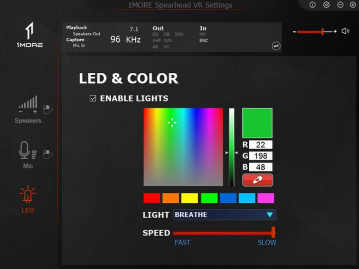Viewport: 359px width, 269px height.
Task: Click the ENC input indicator
Action: [203, 41]
